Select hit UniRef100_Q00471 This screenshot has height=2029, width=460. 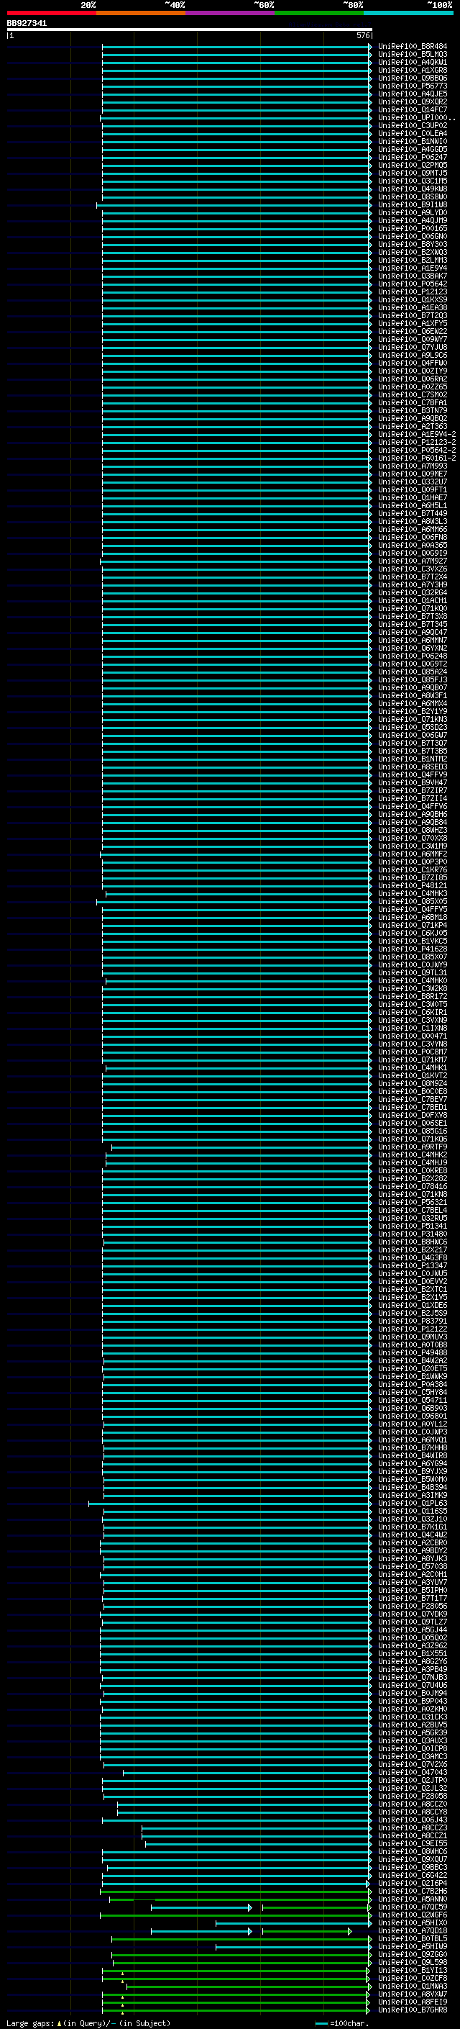tap(413, 1036)
